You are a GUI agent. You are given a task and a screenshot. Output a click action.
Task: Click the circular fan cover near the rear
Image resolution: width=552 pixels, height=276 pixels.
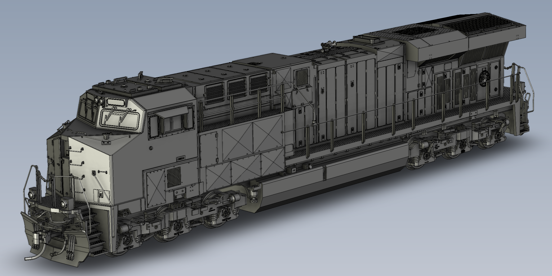coord(484,78)
